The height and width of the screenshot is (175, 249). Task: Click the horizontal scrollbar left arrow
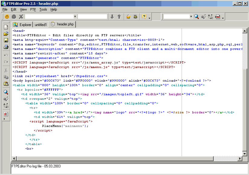pos(14,158)
